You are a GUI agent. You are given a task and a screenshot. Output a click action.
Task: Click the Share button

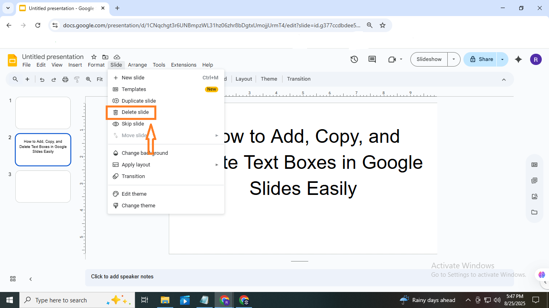[481, 59]
